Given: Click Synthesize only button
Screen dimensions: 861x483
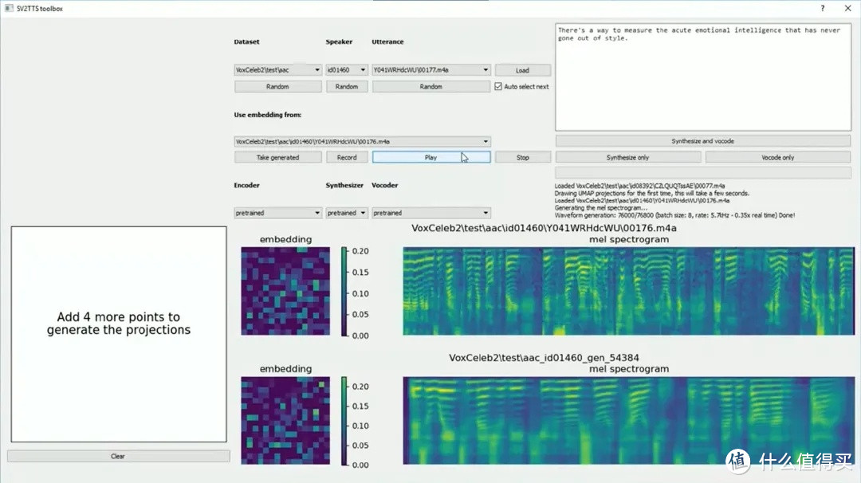Looking at the screenshot, I should (x=627, y=158).
